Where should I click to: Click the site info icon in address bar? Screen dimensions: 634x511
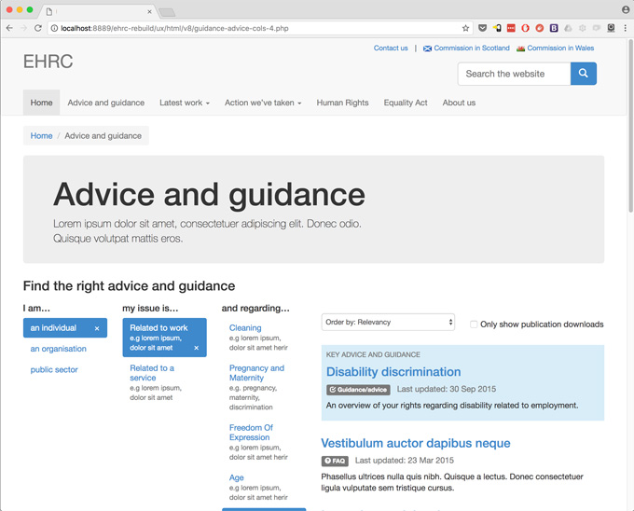54,28
